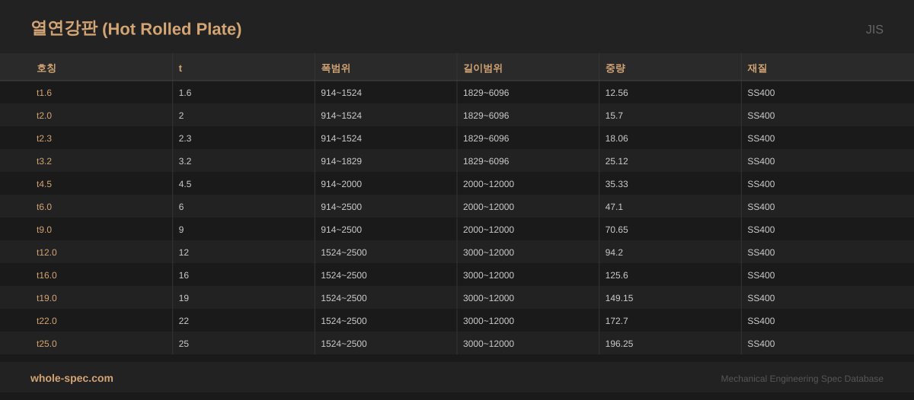Click the 재질 column header
Screen dimensions: 914x400
[x=756, y=68]
